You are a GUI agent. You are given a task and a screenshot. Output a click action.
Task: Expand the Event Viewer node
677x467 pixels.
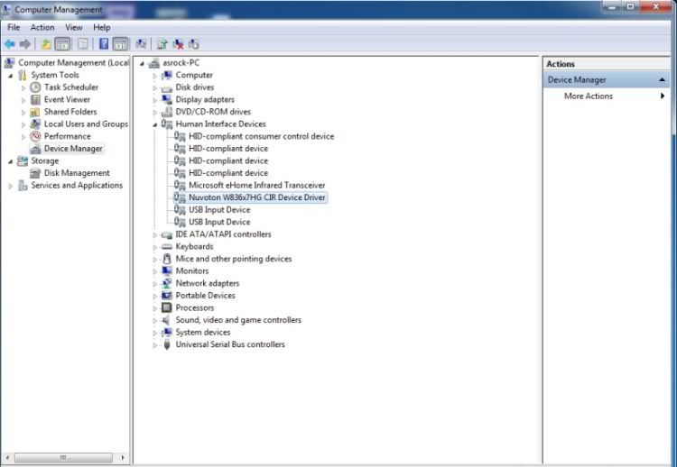click(23, 100)
